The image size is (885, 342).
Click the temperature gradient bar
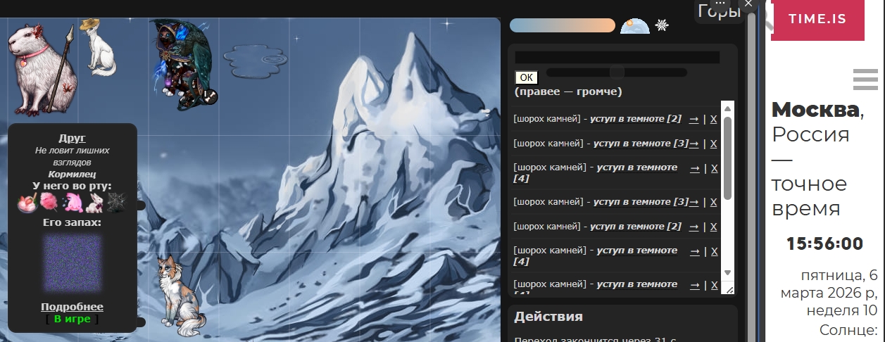point(563,25)
